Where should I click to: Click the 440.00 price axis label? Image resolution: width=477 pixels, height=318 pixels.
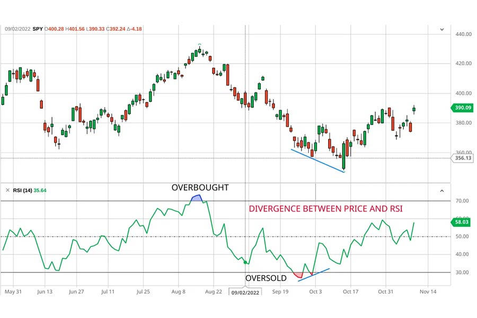pyautogui.click(x=464, y=34)
